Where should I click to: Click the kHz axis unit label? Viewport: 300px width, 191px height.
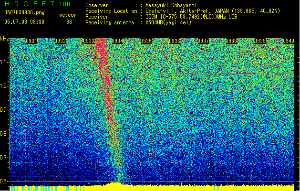tap(4, 39)
